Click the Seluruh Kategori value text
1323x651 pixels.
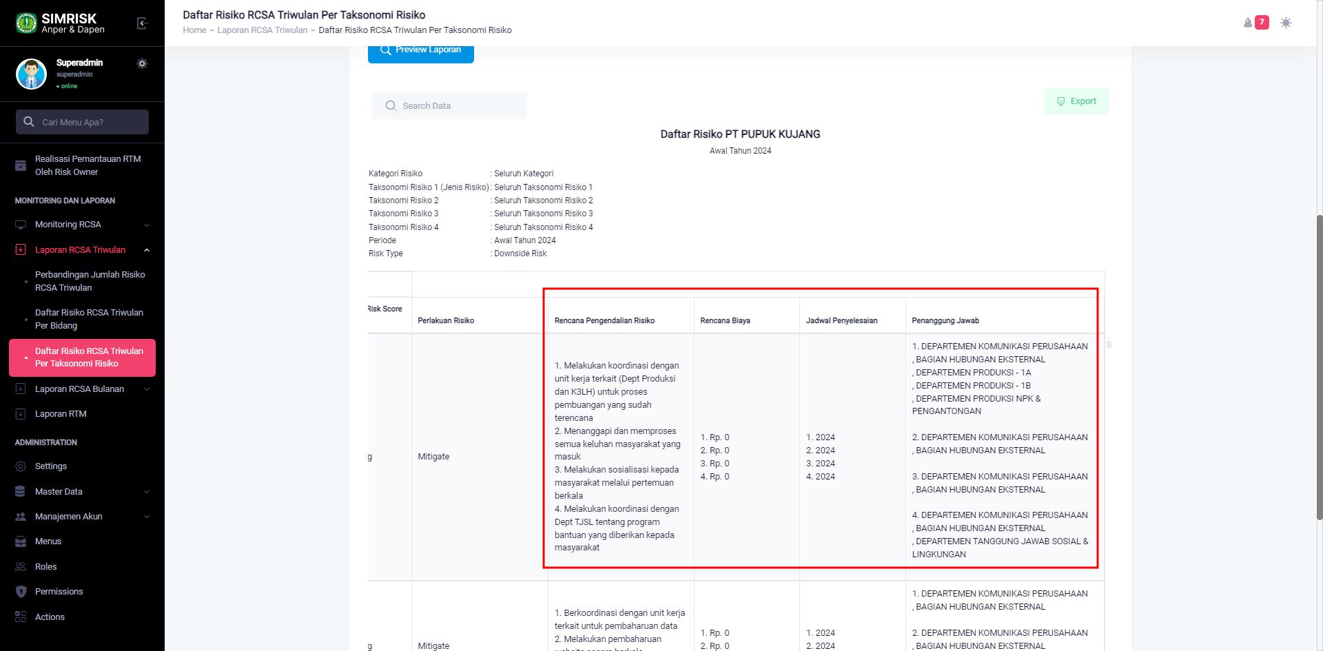point(524,174)
